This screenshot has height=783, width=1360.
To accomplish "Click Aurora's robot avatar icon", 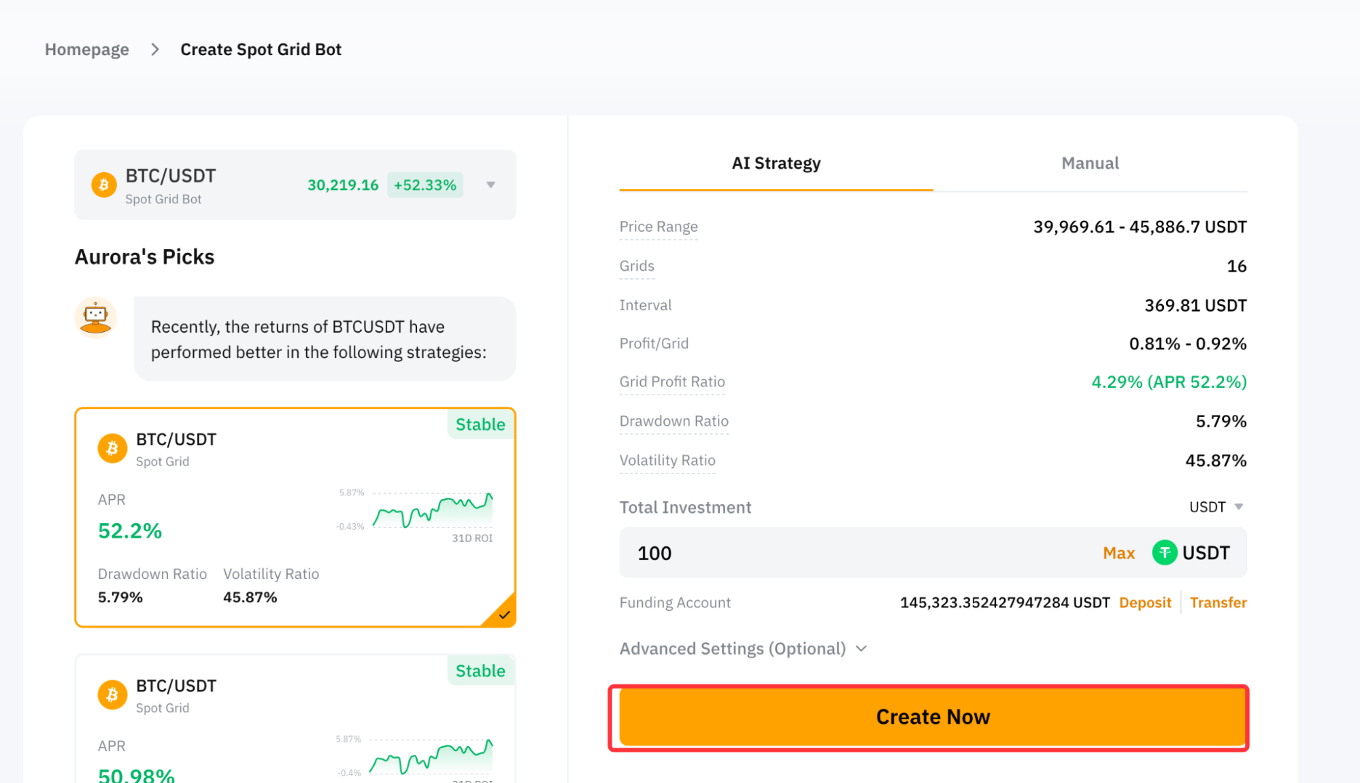I will (x=95, y=317).
